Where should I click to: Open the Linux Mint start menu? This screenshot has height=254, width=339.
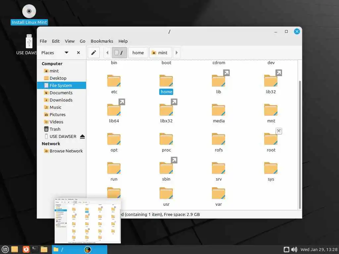pyautogui.click(x=5, y=249)
